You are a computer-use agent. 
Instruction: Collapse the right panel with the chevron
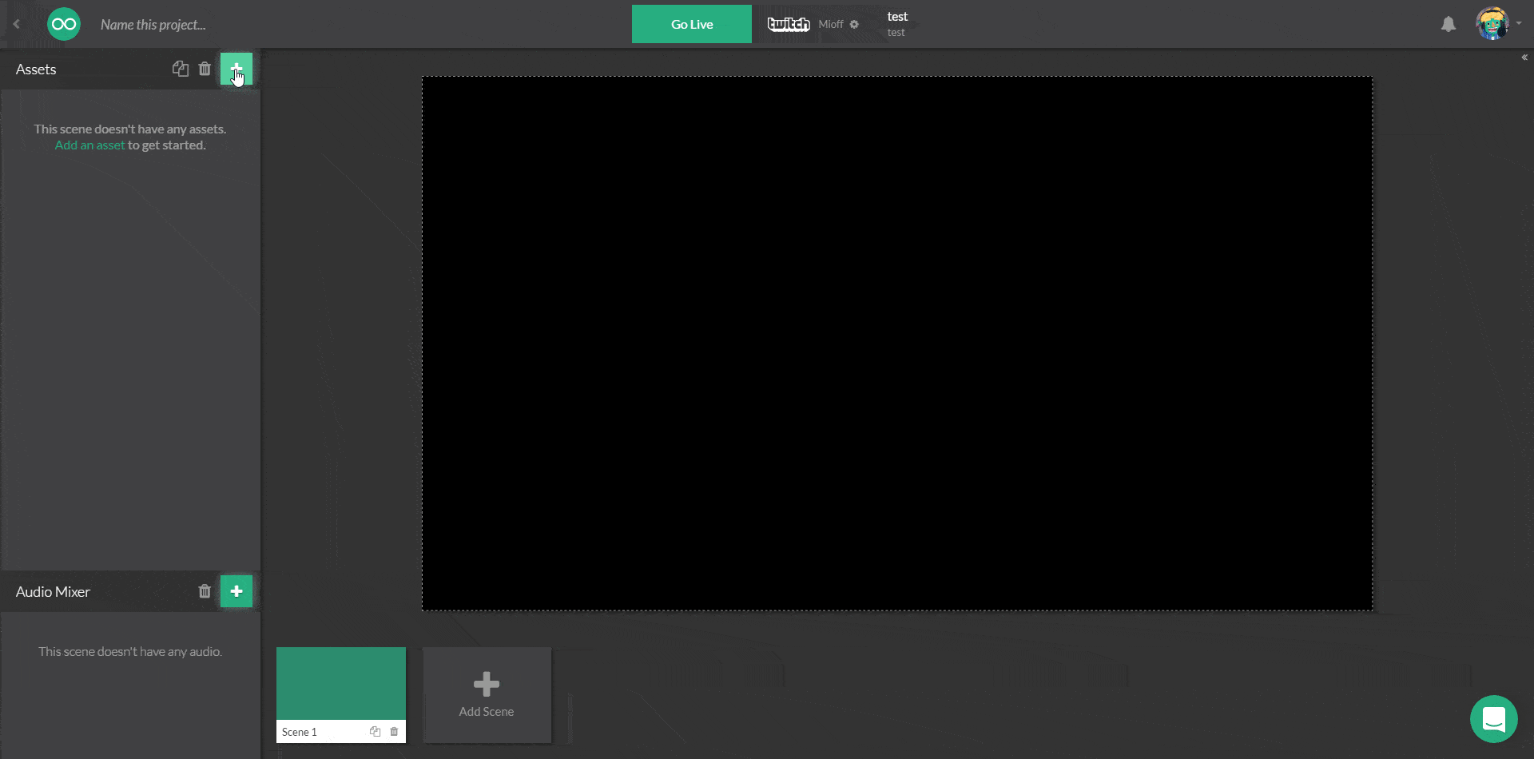tap(1524, 57)
